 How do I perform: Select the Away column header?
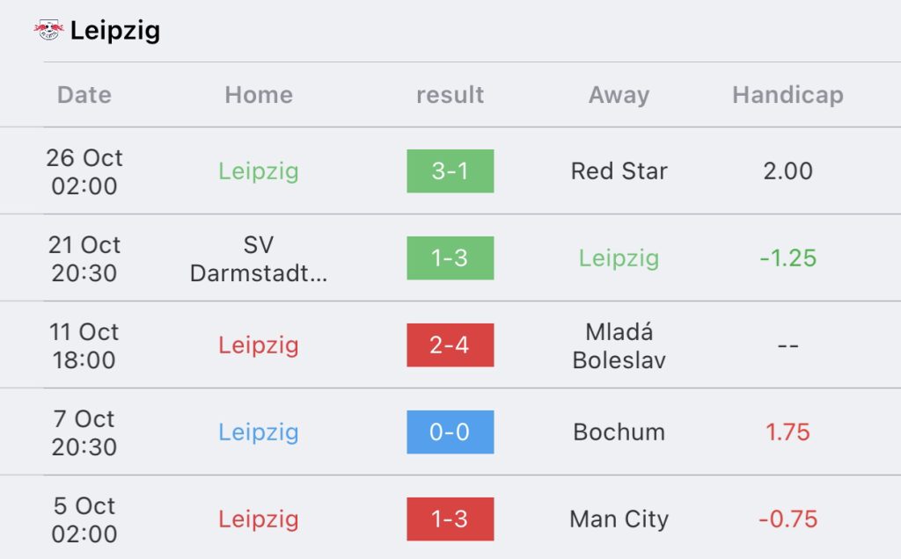tap(619, 95)
